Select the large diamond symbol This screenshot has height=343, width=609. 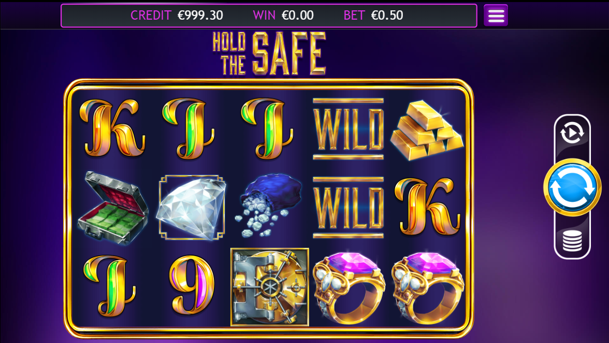[191, 207]
